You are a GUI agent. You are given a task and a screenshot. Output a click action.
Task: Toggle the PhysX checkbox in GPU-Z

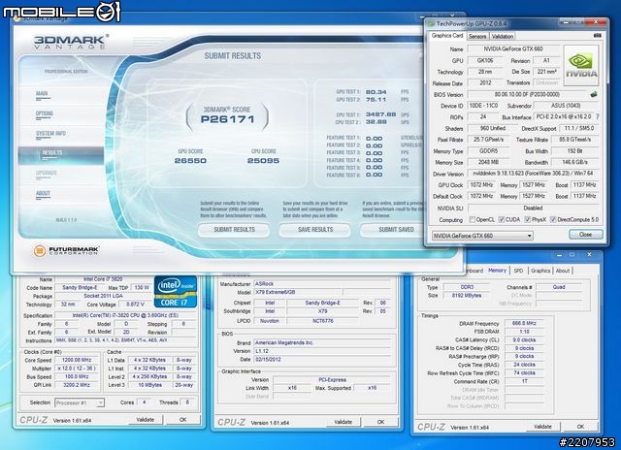527,219
